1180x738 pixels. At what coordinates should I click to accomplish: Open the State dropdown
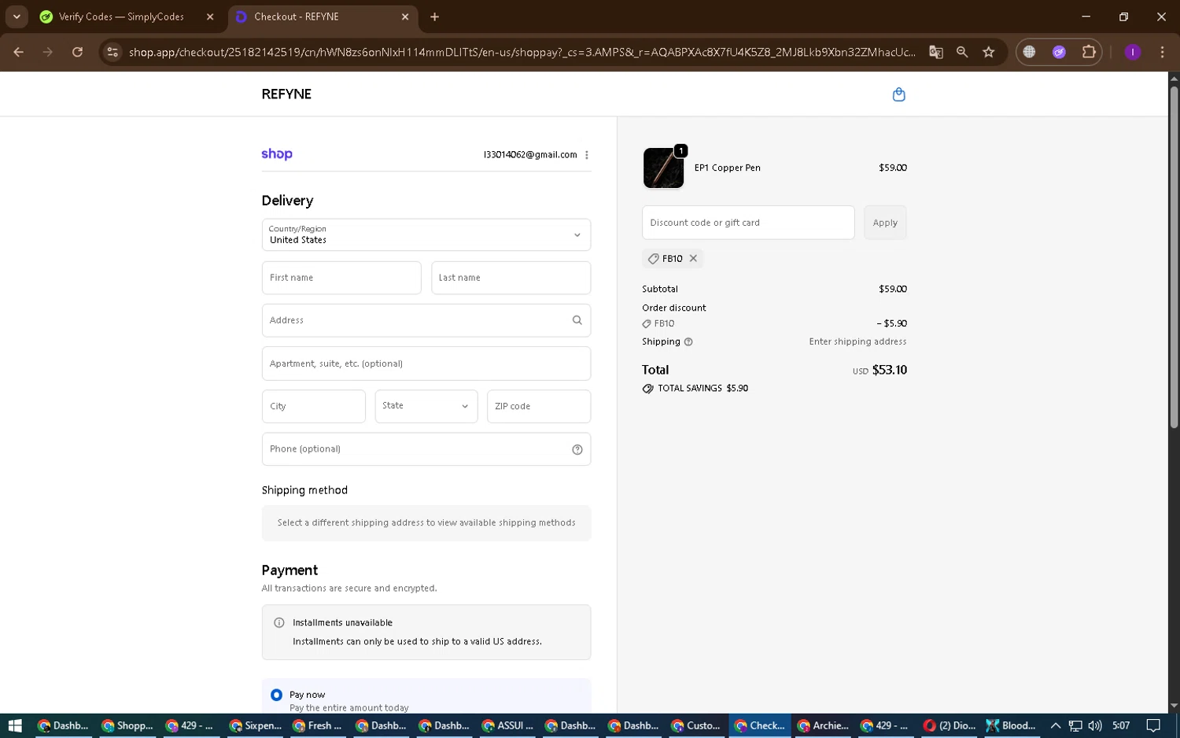[x=426, y=406]
